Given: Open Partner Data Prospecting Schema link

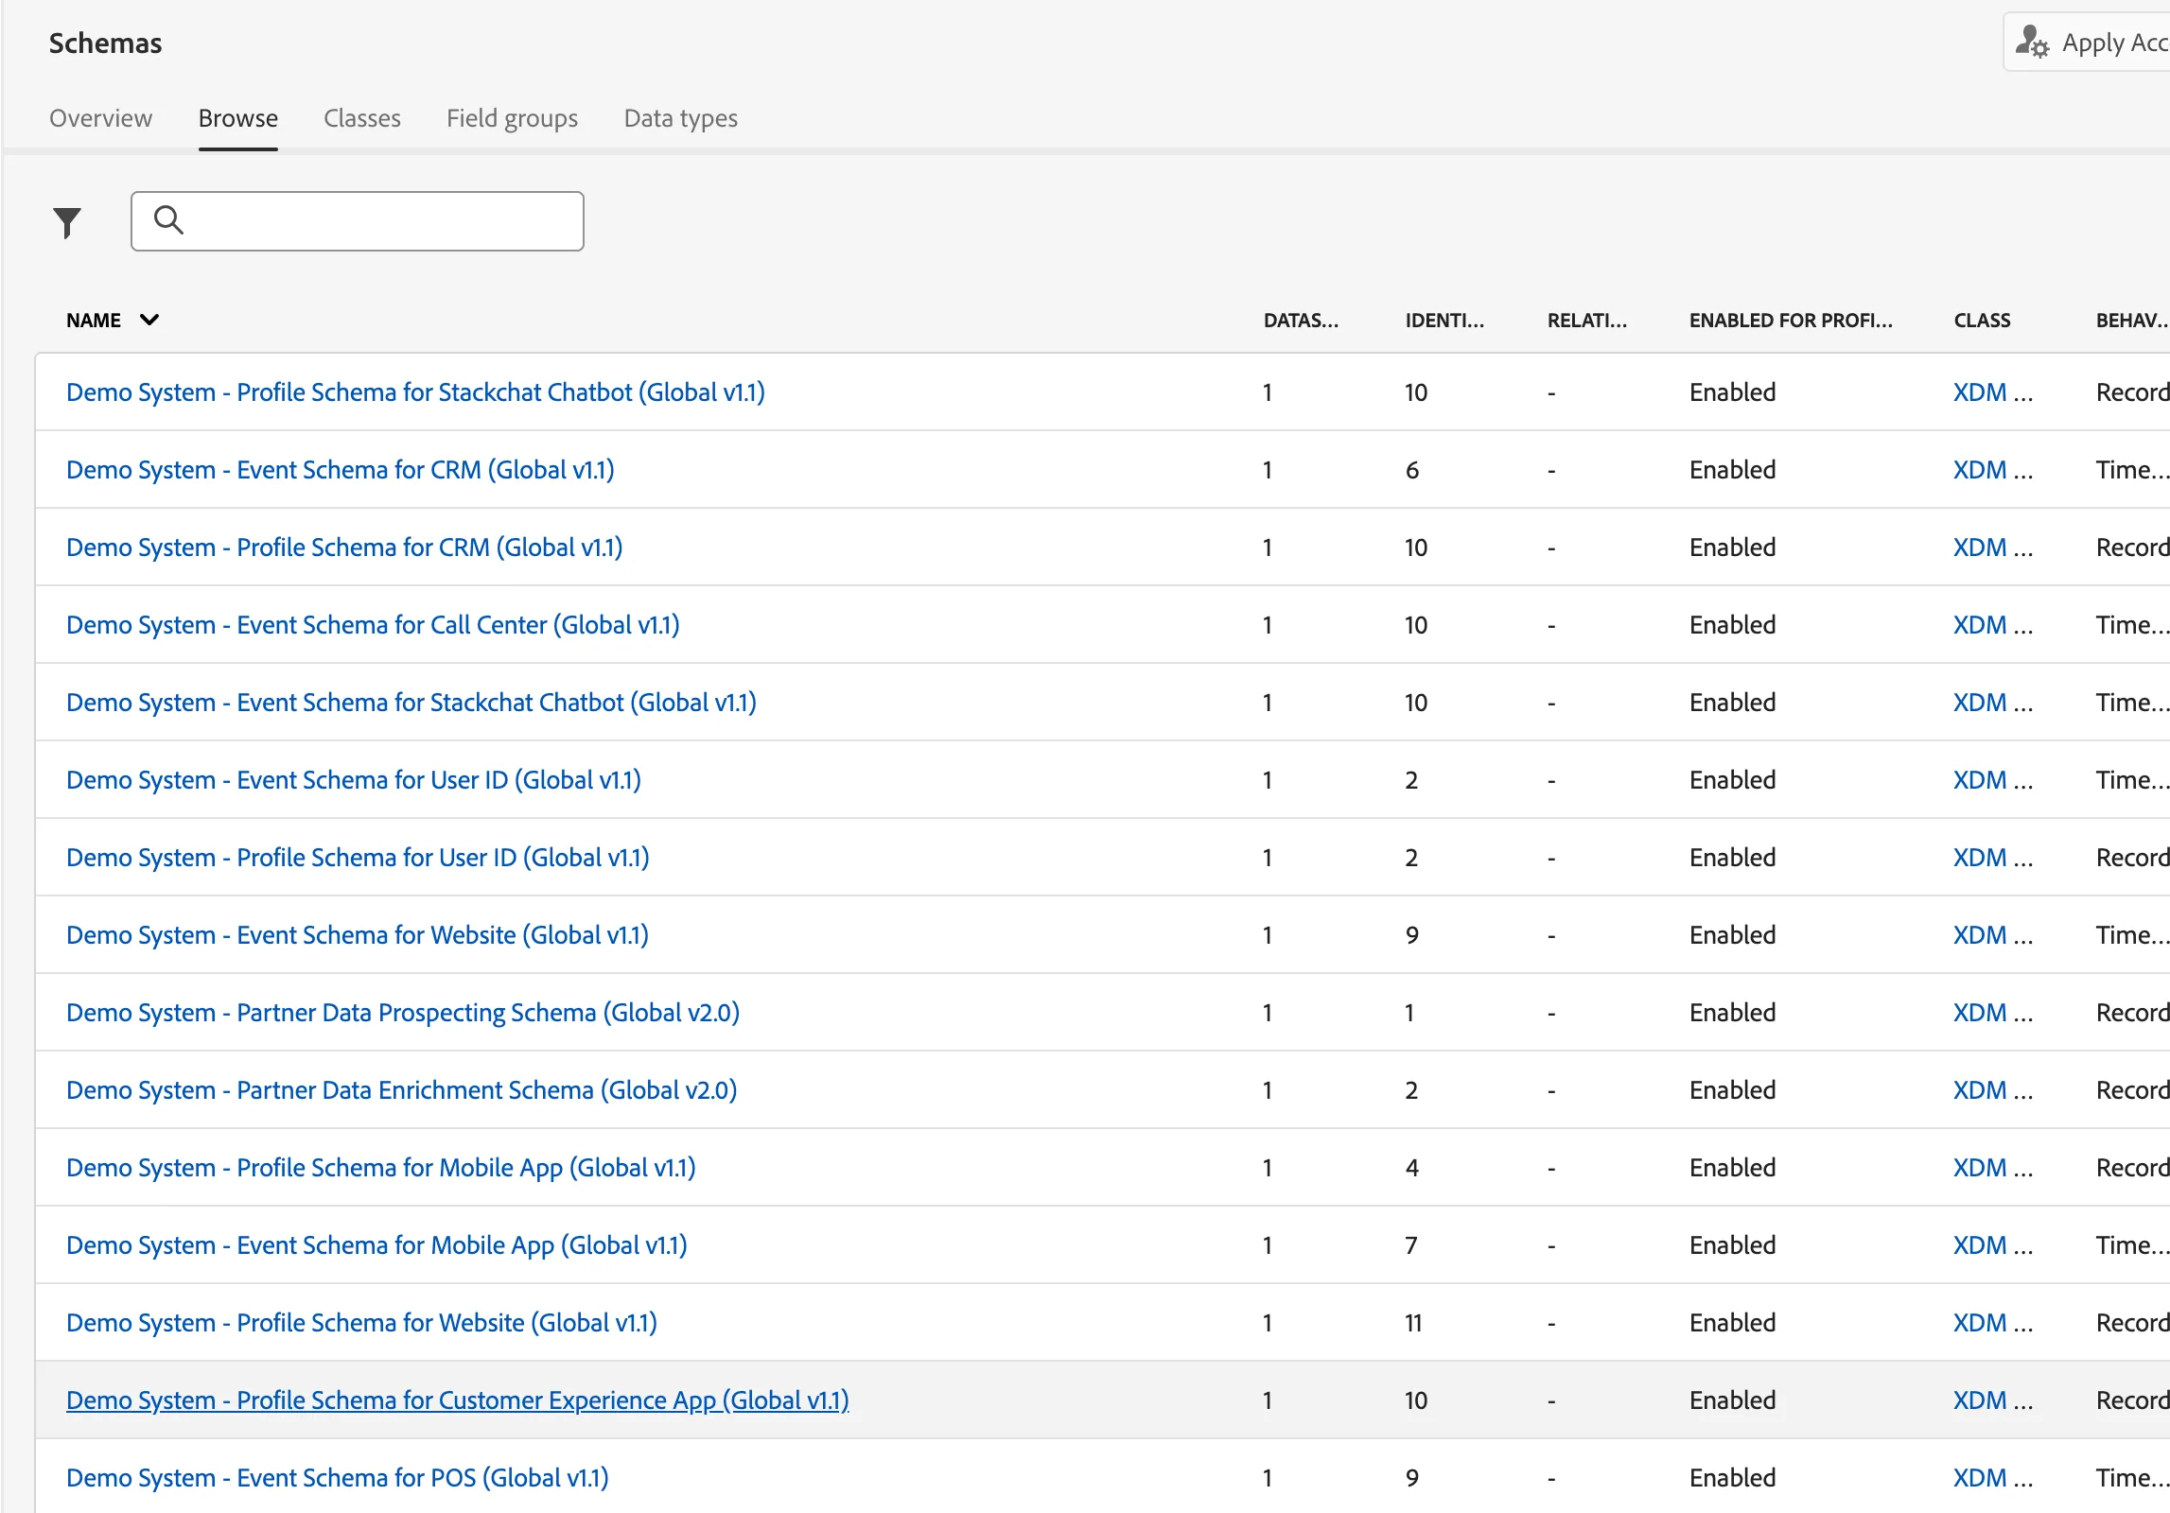Looking at the screenshot, I should click(x=403, y=1013).
